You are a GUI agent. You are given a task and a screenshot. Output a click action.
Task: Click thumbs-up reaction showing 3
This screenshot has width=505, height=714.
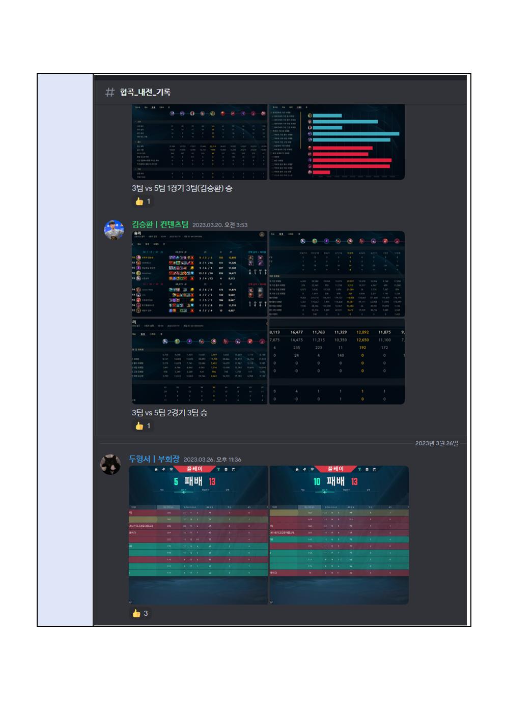(140, 614)
